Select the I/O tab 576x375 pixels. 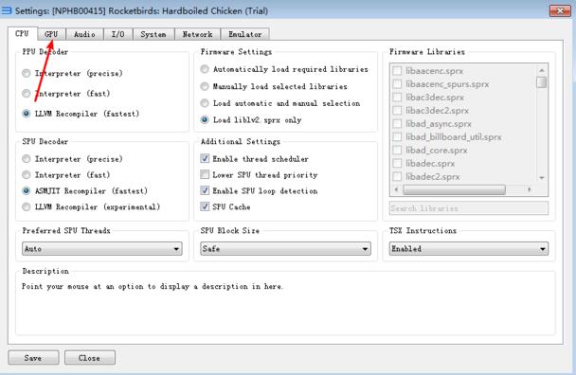[117, 34]
